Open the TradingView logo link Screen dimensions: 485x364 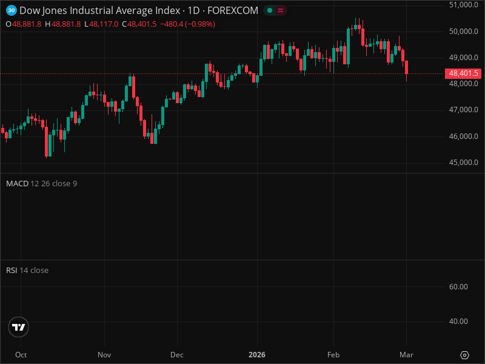pyautogui.click(x=19, y=327)
